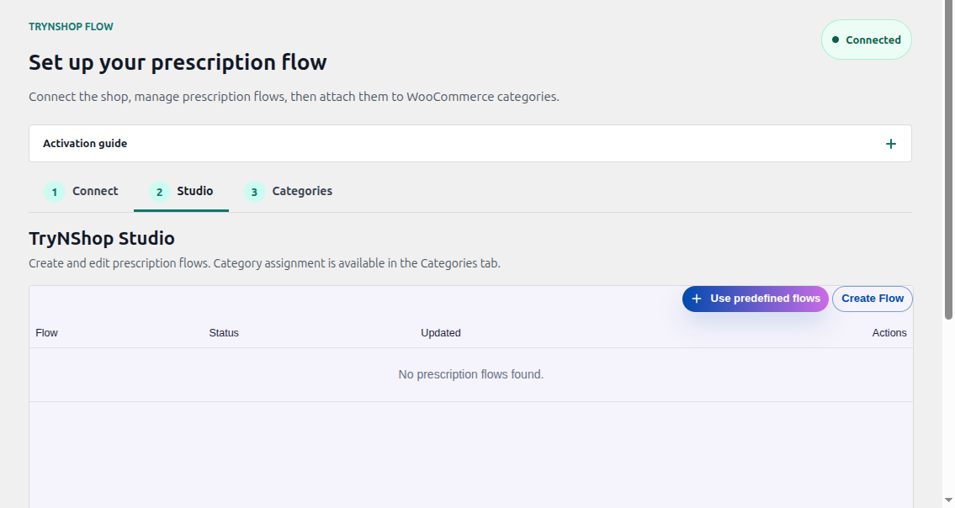The image size is (955, 508).
Task: Click the Updated column header
Action: coord(440,333)
